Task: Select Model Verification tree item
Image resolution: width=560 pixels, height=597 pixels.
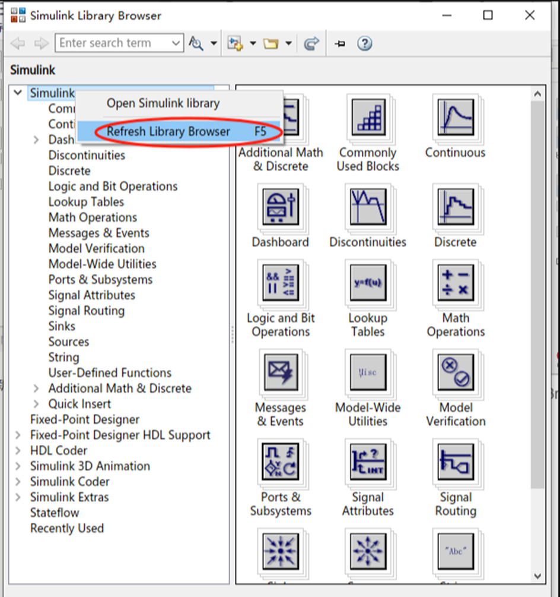Action: click(97, 249)
